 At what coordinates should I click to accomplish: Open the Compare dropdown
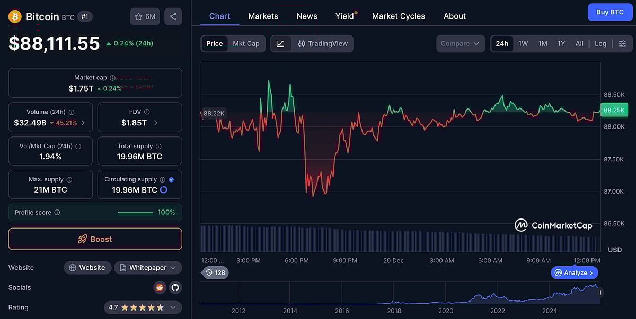[460, 44]
